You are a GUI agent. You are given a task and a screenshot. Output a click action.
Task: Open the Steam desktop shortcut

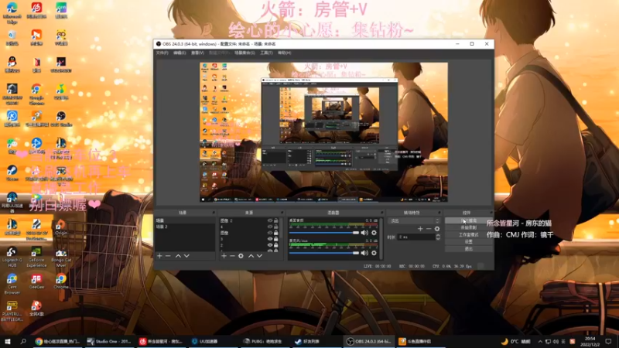pos(12,172)
